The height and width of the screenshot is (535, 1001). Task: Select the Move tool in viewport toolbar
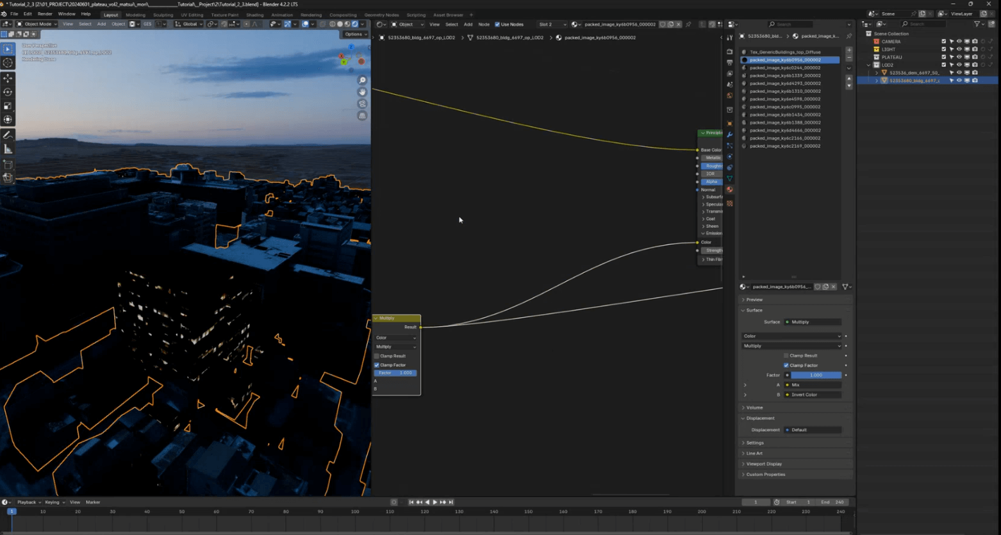(8, 78)
